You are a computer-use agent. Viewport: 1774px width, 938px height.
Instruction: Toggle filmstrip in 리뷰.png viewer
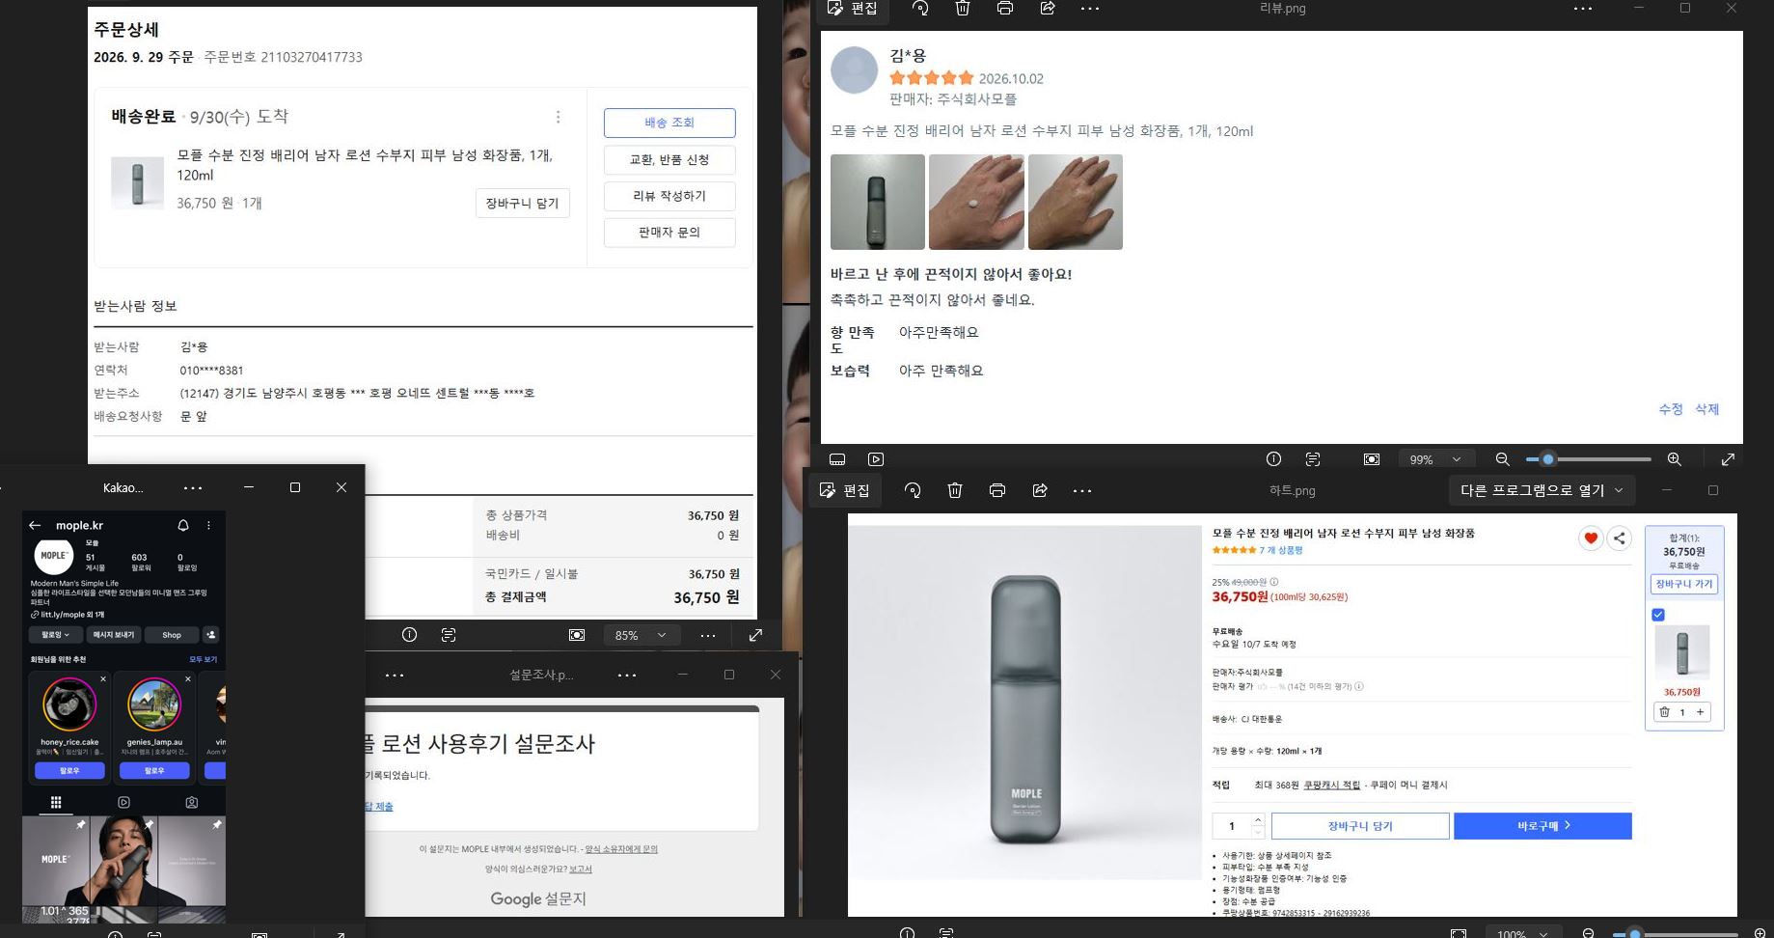click(x=837, y=459)
